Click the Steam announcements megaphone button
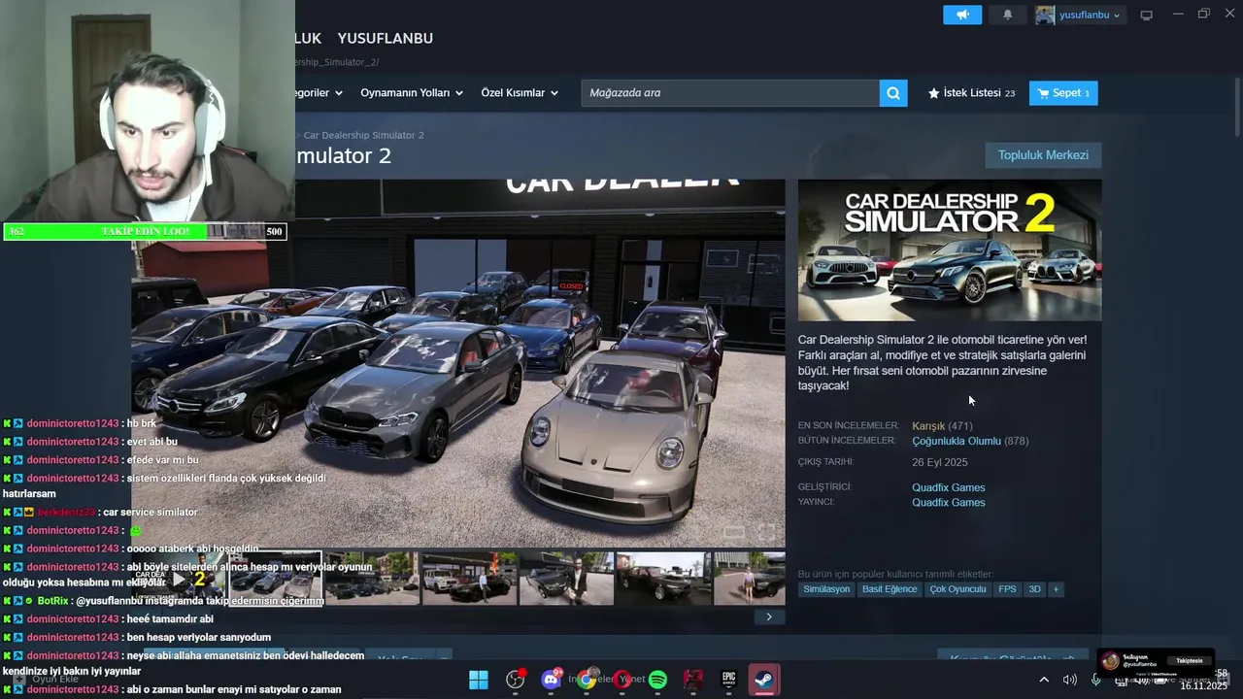This screenshot has width=1243, height=699. (x=962, y=15)
